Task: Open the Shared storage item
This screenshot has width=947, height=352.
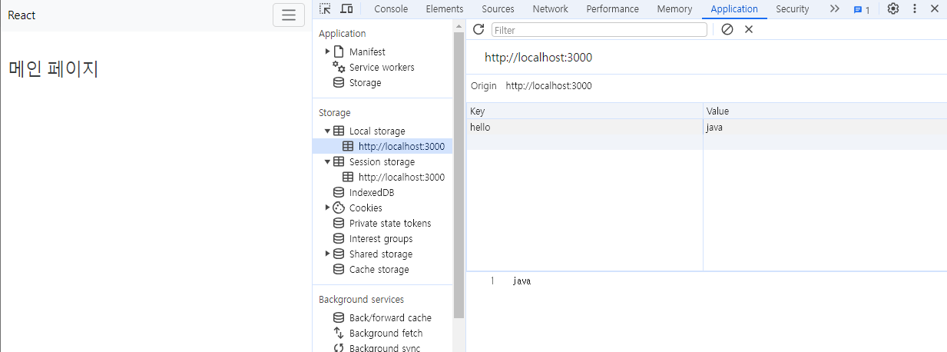Action: (x=381, y=254)
